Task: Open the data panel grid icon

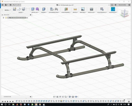Action: (2, 5)
